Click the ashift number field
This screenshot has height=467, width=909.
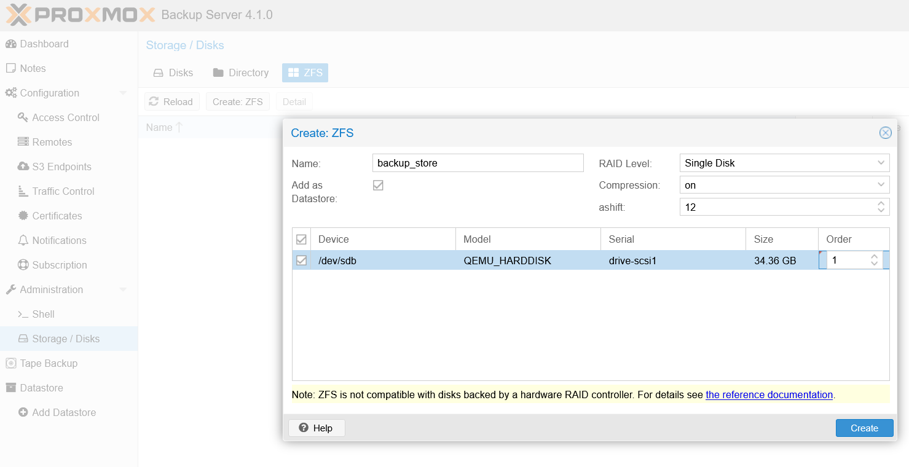tap(777, 207)
